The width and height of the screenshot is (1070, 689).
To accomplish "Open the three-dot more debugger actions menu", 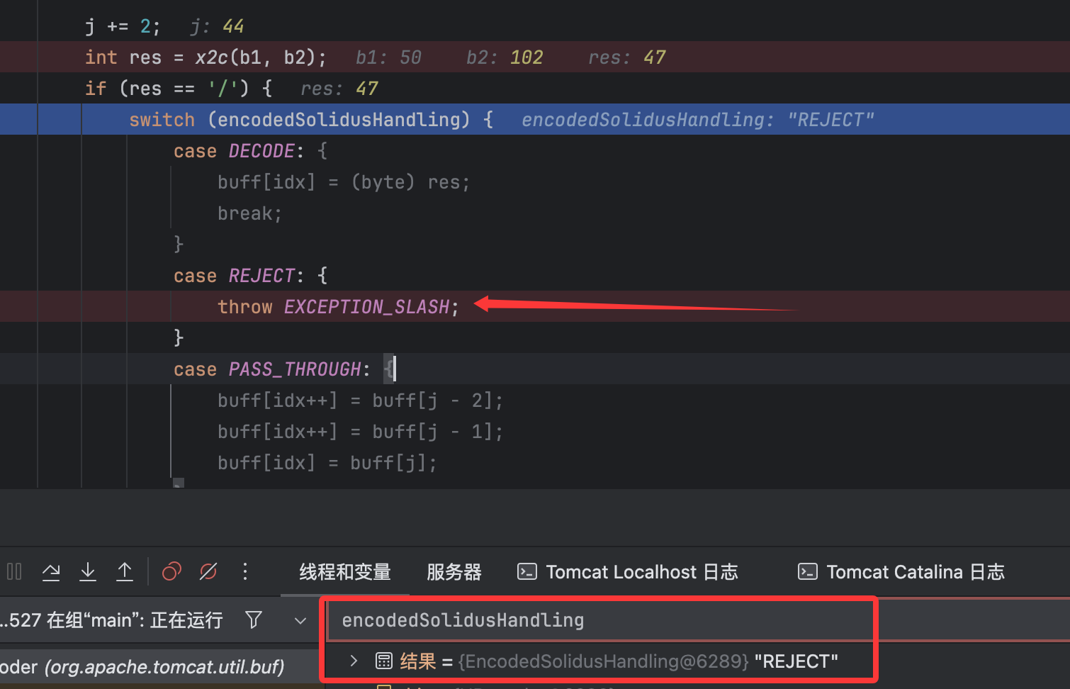I will point(245,571).
